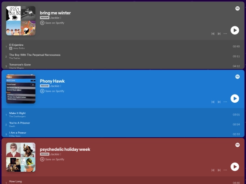
Task: Click artist Jessy Bulbo under El Enjambre
Action: [x=19, y=48]
